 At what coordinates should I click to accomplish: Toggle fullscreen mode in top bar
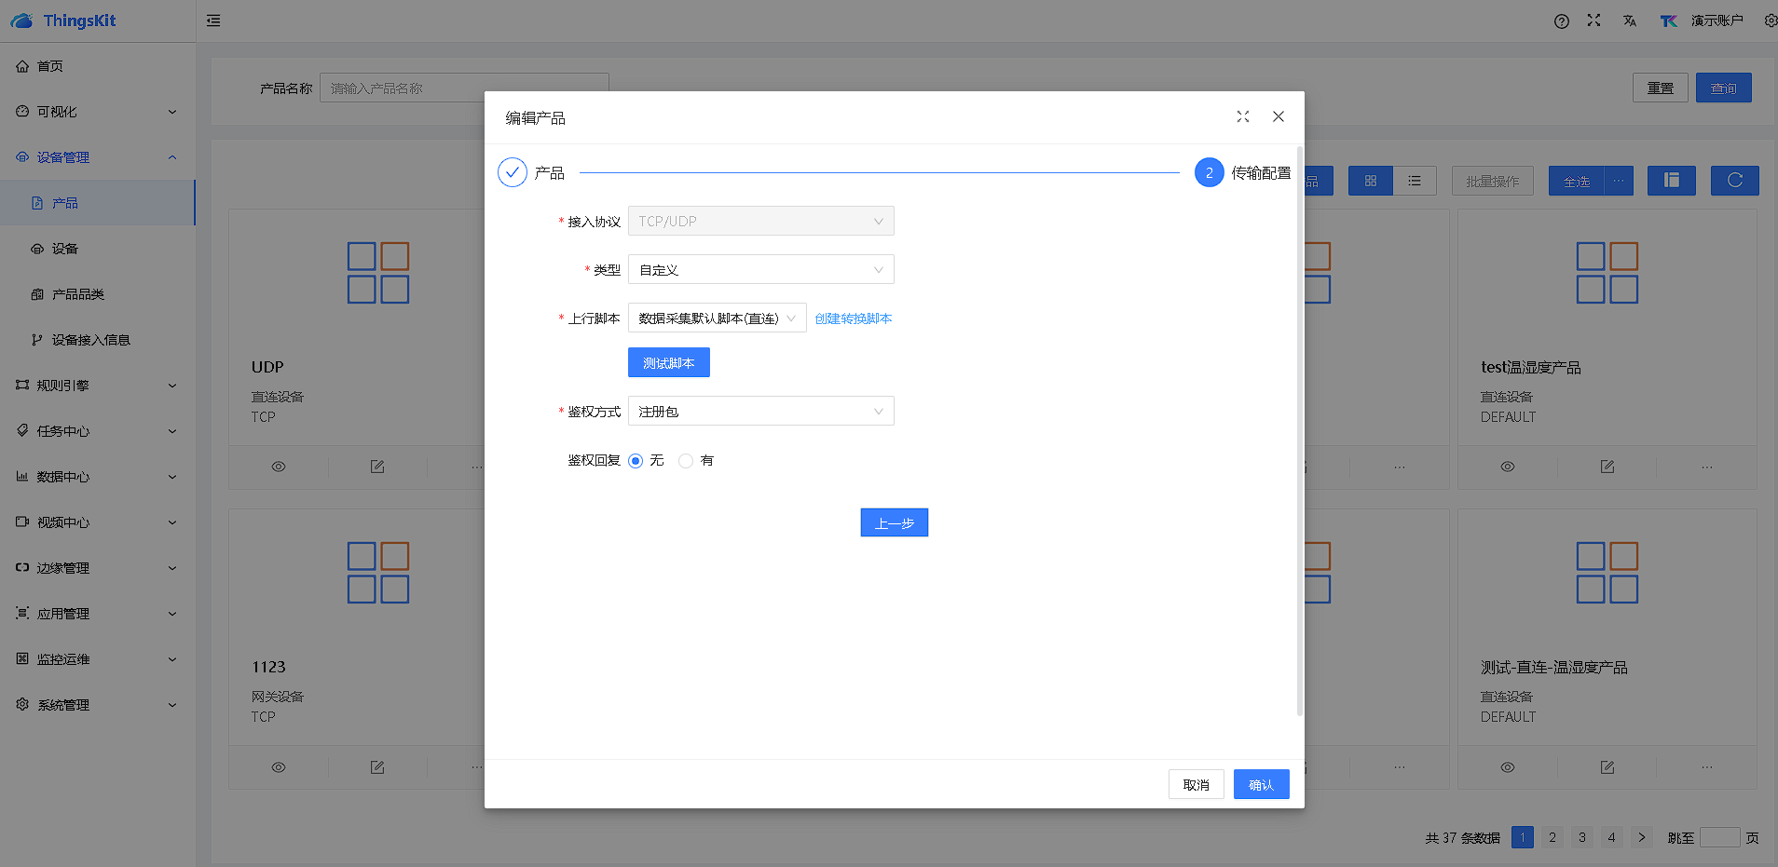click(x=1593, y=20)
